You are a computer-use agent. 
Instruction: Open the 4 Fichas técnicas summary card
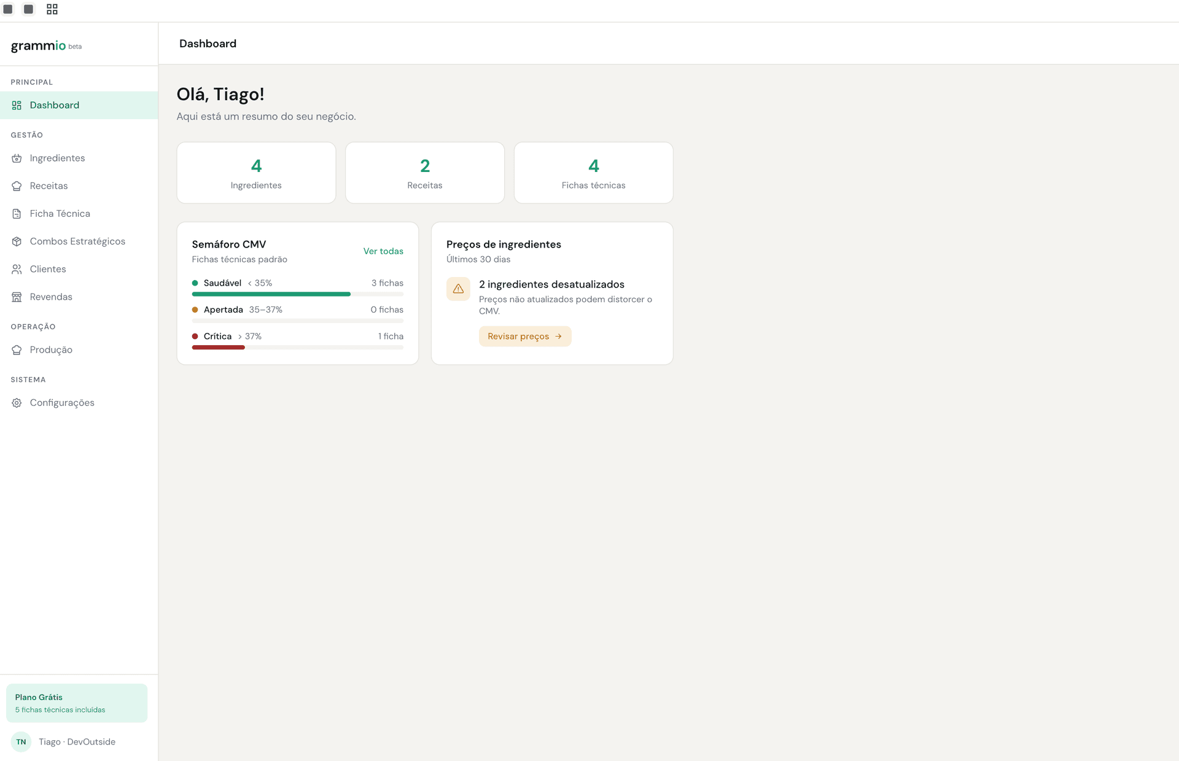(x=594, y=173)
